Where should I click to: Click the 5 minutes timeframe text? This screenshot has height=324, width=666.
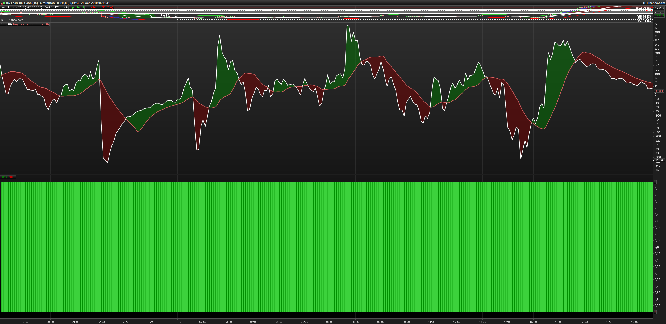(47, 3)
